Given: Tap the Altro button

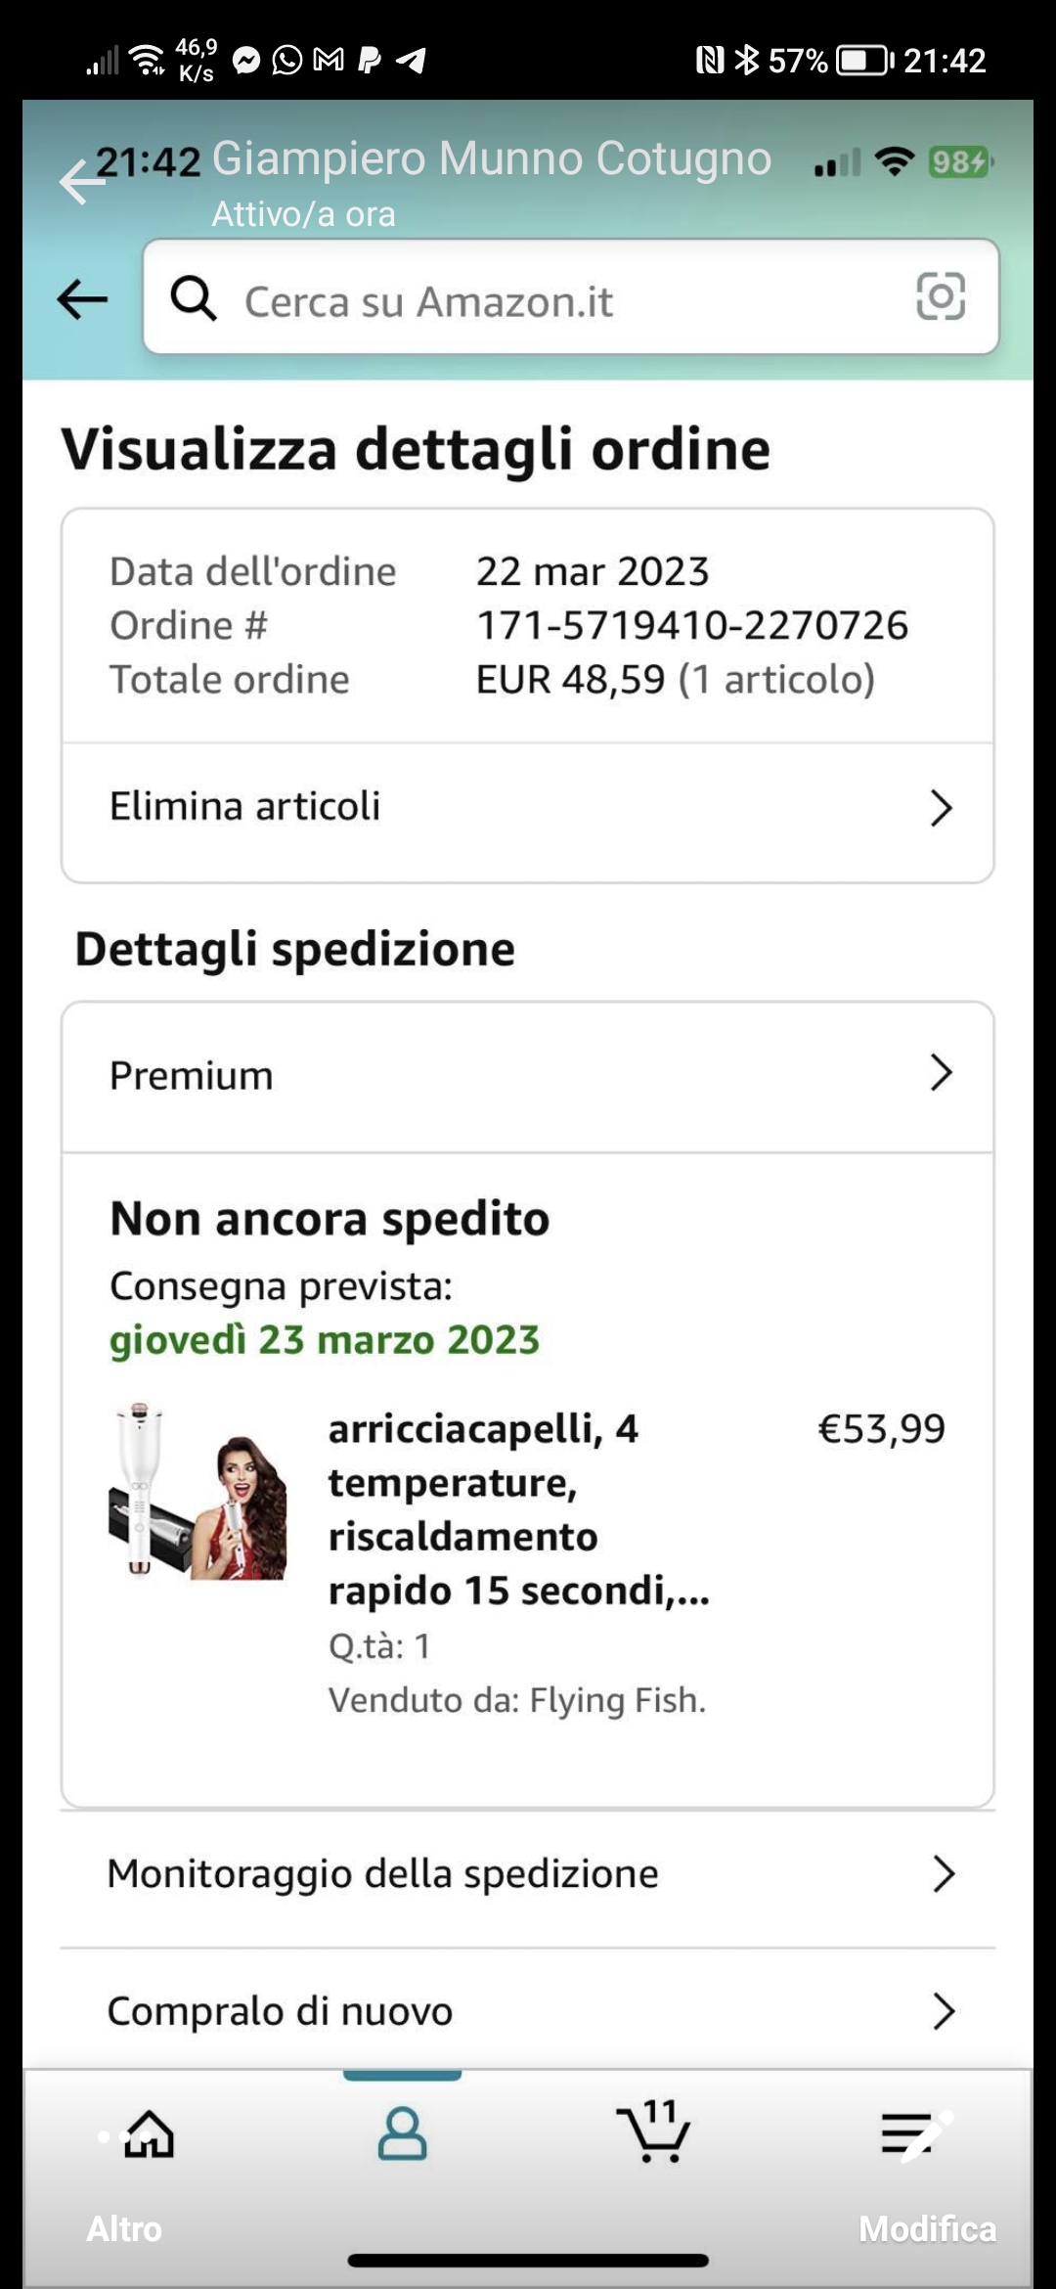Looking at the screenshot, I should click(x=124, y=2229).
